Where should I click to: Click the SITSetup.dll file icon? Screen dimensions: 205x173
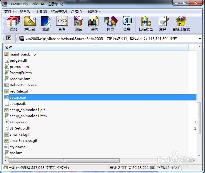pyautogui.click(x=7, y=128)
